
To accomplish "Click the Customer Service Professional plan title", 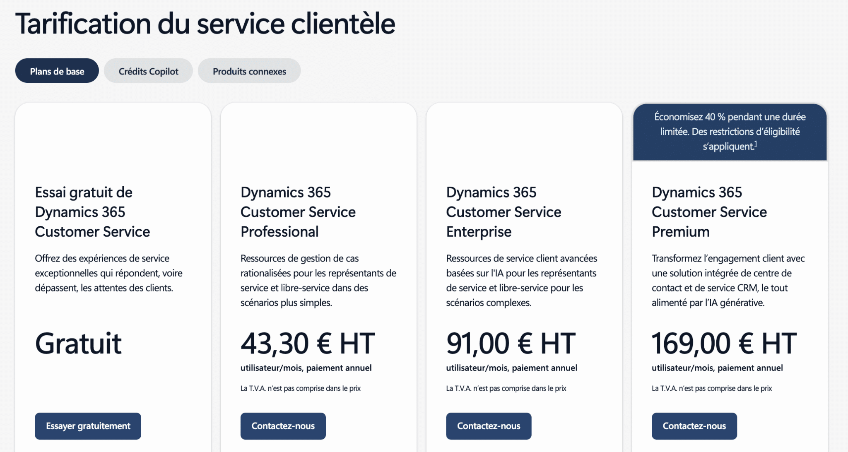I will pyautogui.click(x=298, y=212).
